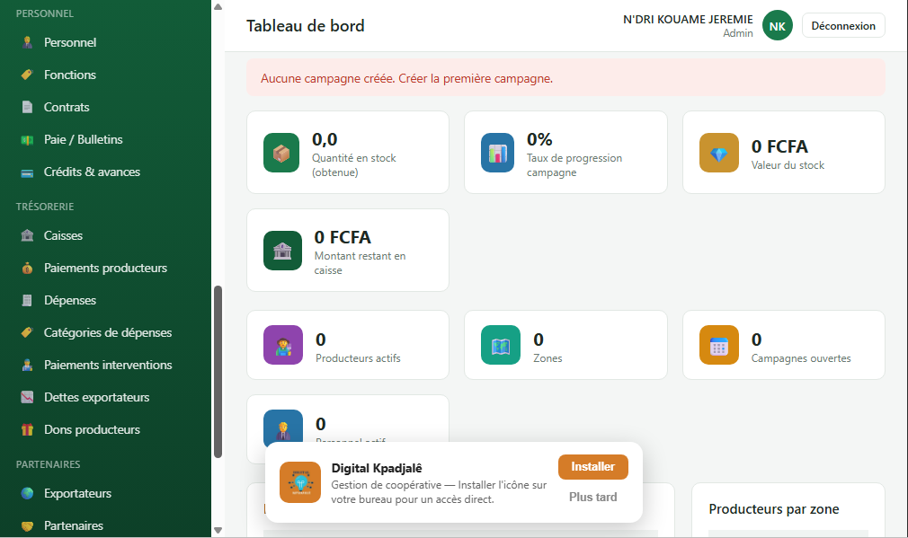Click the Partenaires handshake icon
908x538 pixels.
point(27,525)
